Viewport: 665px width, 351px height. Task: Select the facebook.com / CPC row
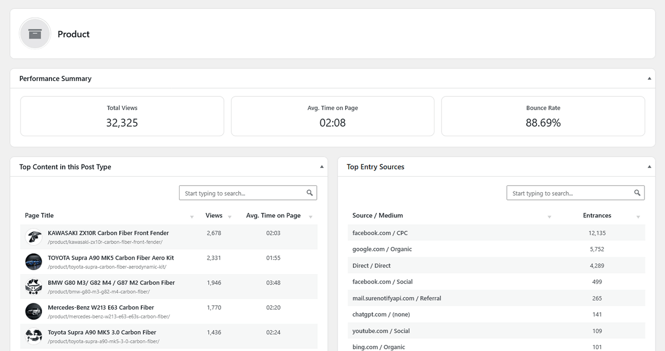pos(497,233)
